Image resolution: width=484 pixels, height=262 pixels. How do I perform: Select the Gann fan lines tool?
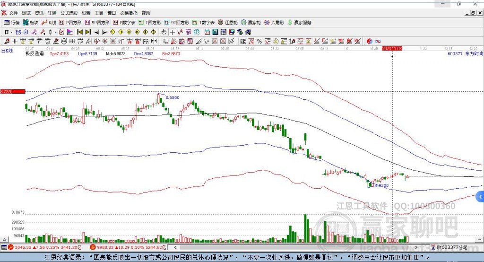pos(174,41)
